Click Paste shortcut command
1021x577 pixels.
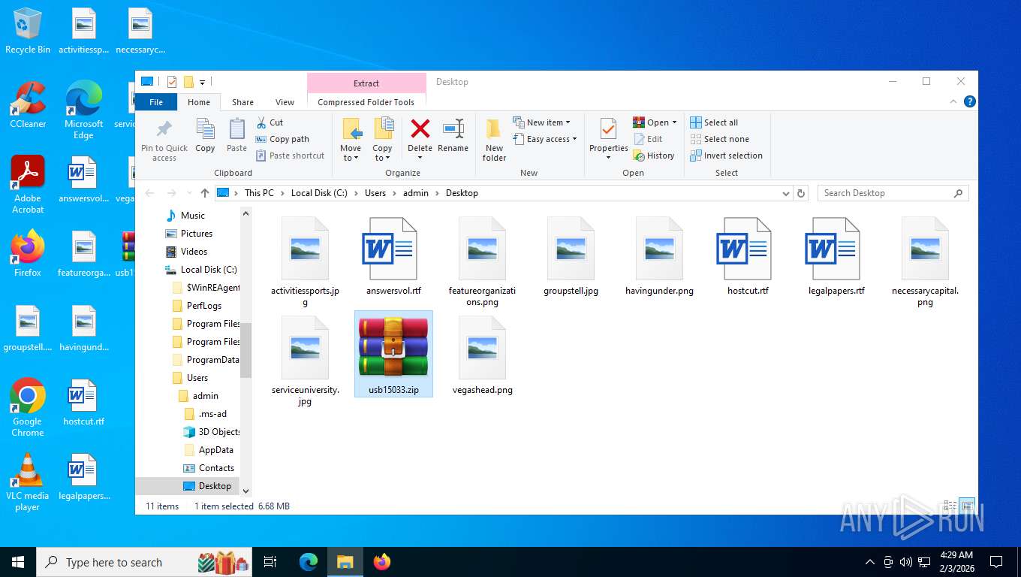(x=290, y=156)
